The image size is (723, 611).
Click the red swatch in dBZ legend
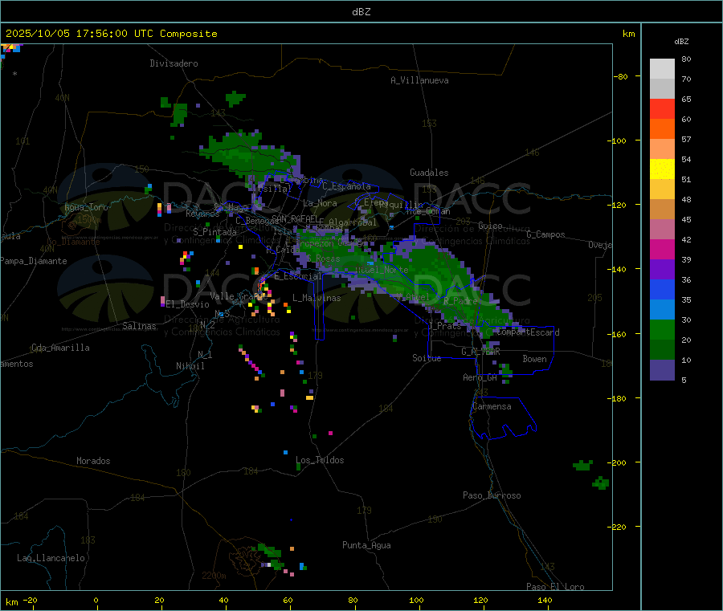[x=662, y=108]
